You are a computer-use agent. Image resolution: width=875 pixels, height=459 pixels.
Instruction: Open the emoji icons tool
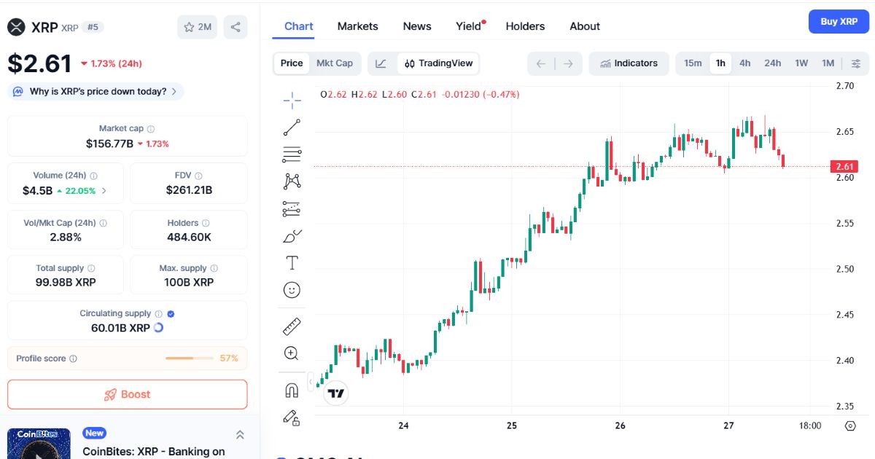click(292, 290)
